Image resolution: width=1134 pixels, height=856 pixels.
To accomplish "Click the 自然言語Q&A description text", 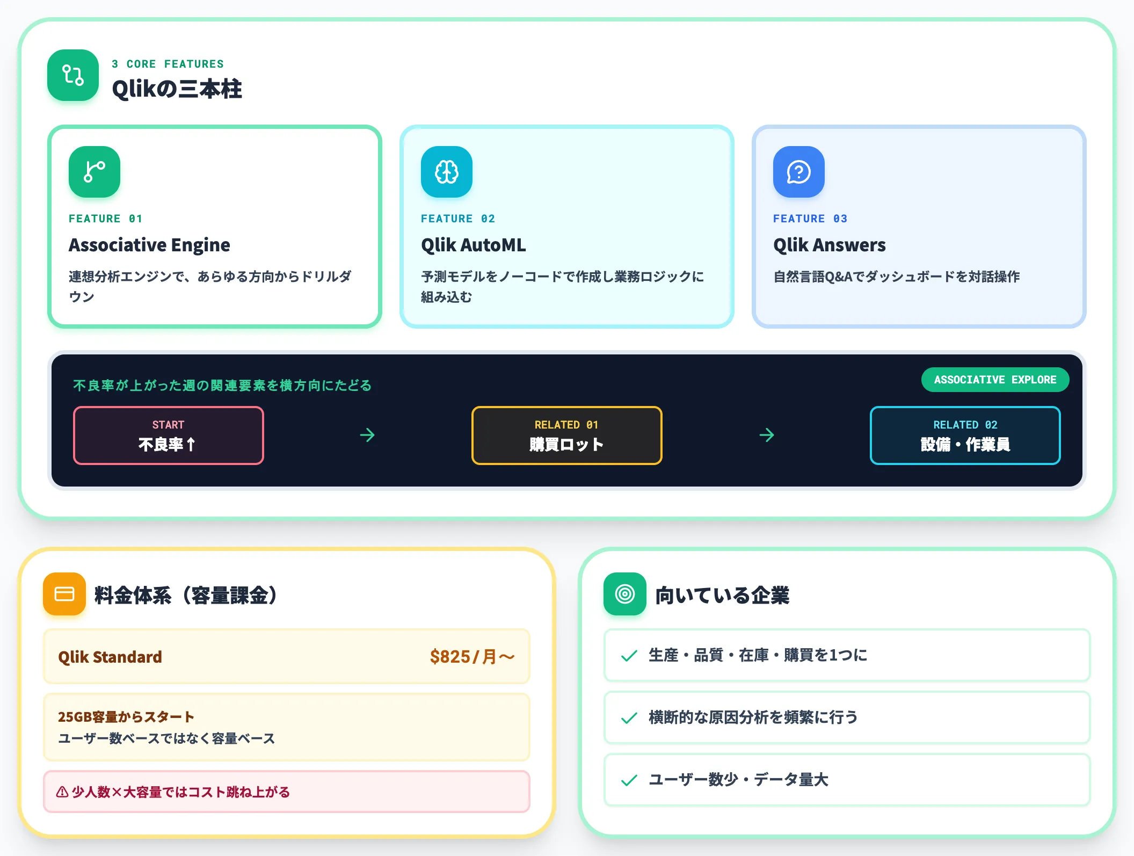I will click(x=897, y=277).
